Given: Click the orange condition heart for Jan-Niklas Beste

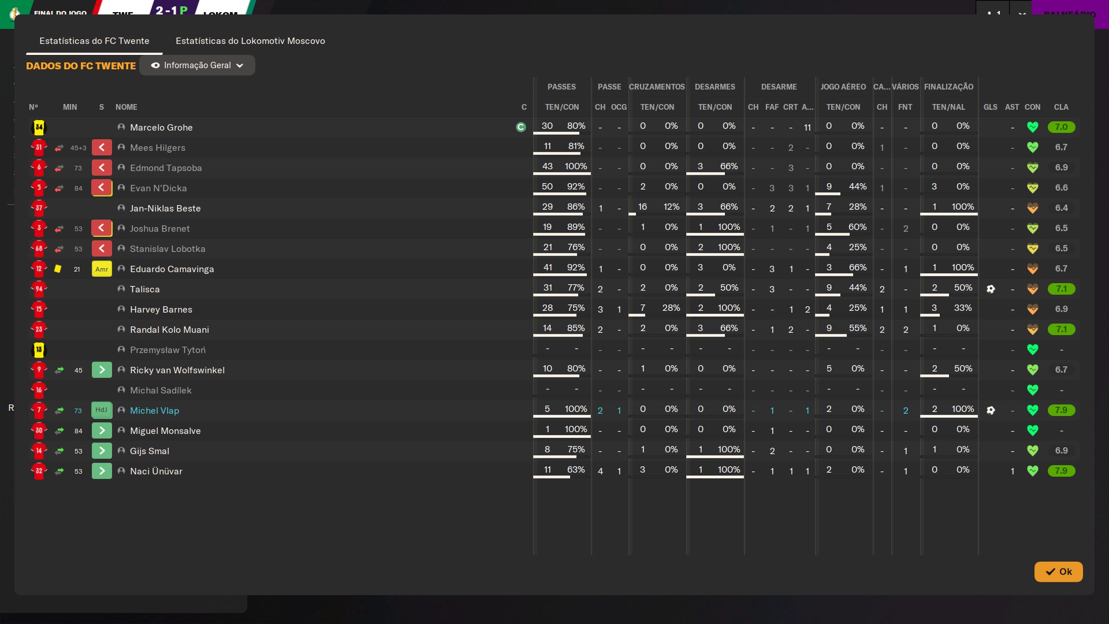Looking at the screenshot, I should tap(1033, 208).
